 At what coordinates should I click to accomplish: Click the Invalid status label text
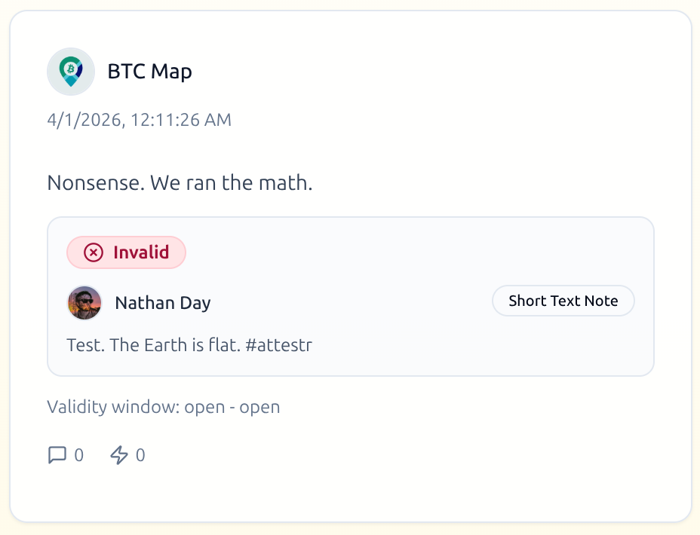(141, 252)
